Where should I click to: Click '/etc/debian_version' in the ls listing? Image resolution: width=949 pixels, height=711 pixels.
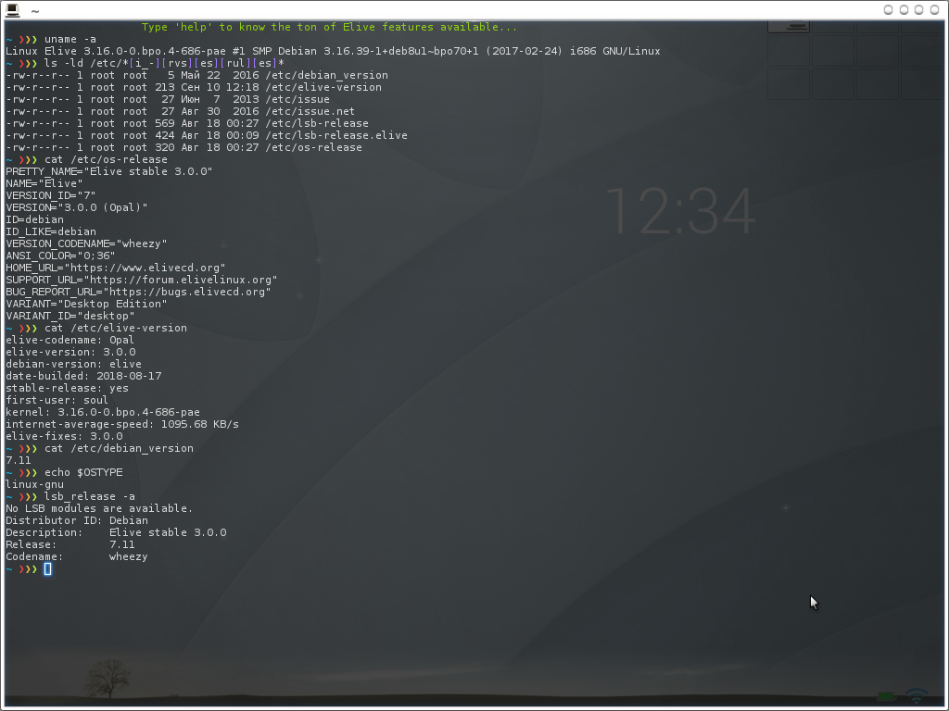pos(326,76)
